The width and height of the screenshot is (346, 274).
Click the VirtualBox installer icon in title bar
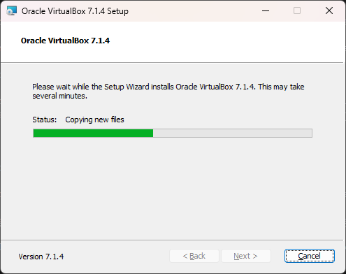click(x=11, y=10)
